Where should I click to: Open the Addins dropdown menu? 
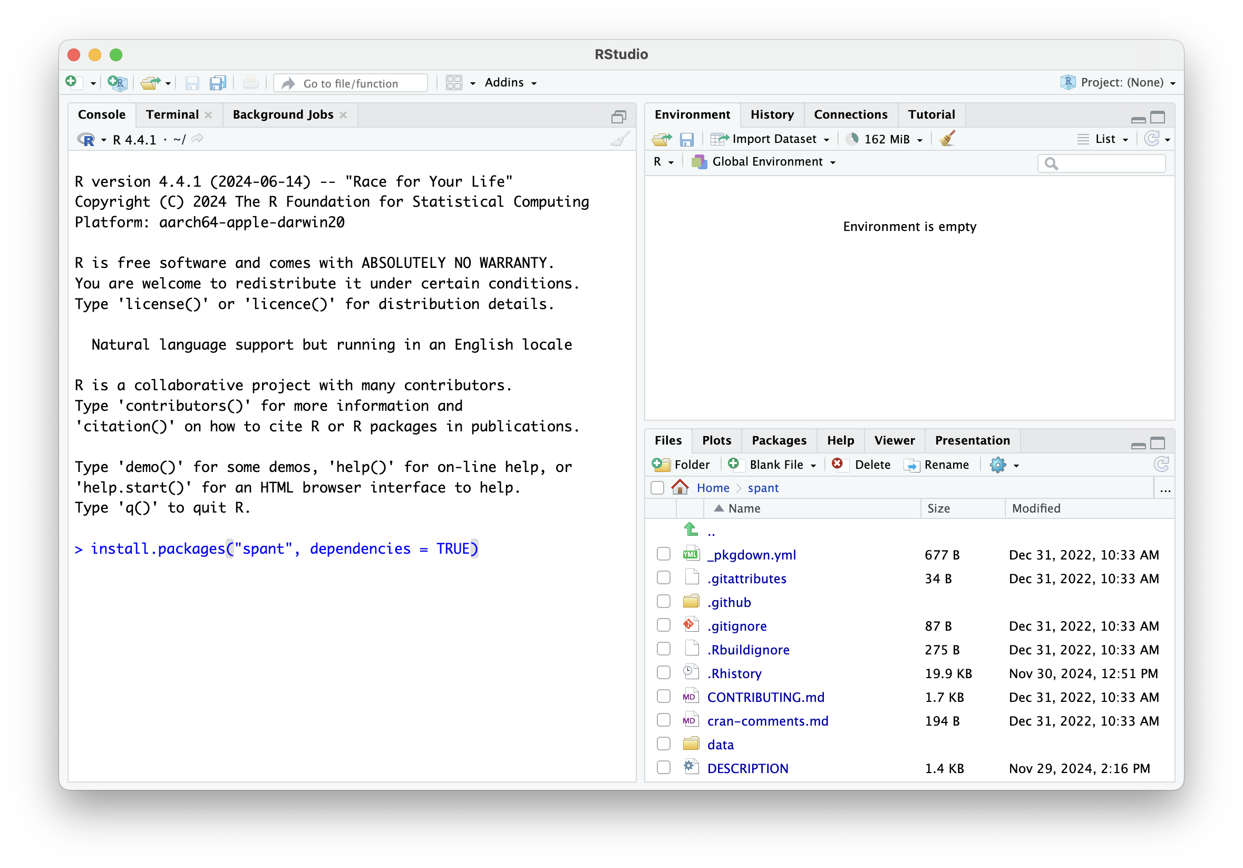[510, 82]
